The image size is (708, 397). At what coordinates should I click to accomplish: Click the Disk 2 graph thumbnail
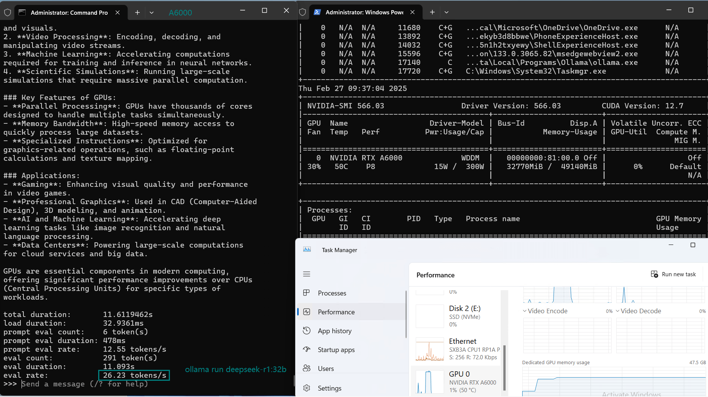[x=430, y=316]
